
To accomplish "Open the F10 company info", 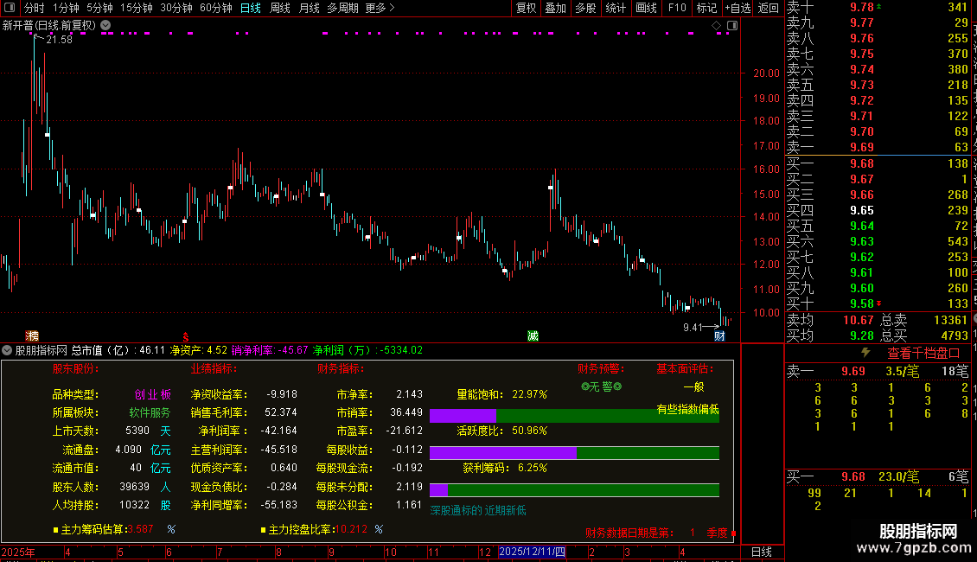I will coord(677,8).
